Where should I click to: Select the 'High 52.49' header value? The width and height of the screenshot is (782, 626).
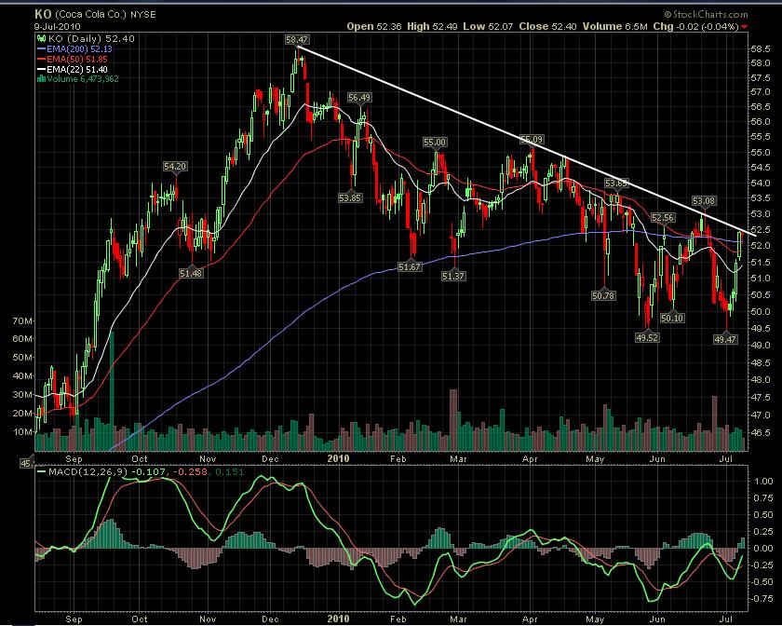pyautogui.click(x=432, y=26)
